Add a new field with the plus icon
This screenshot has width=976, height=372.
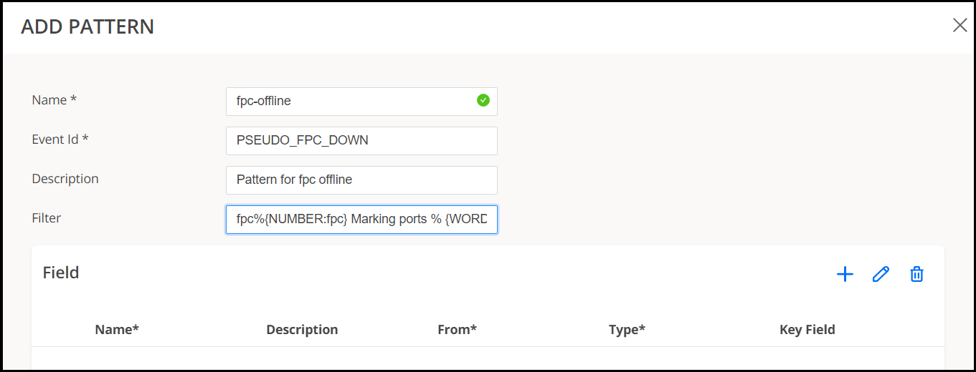[x=845, y=274]
